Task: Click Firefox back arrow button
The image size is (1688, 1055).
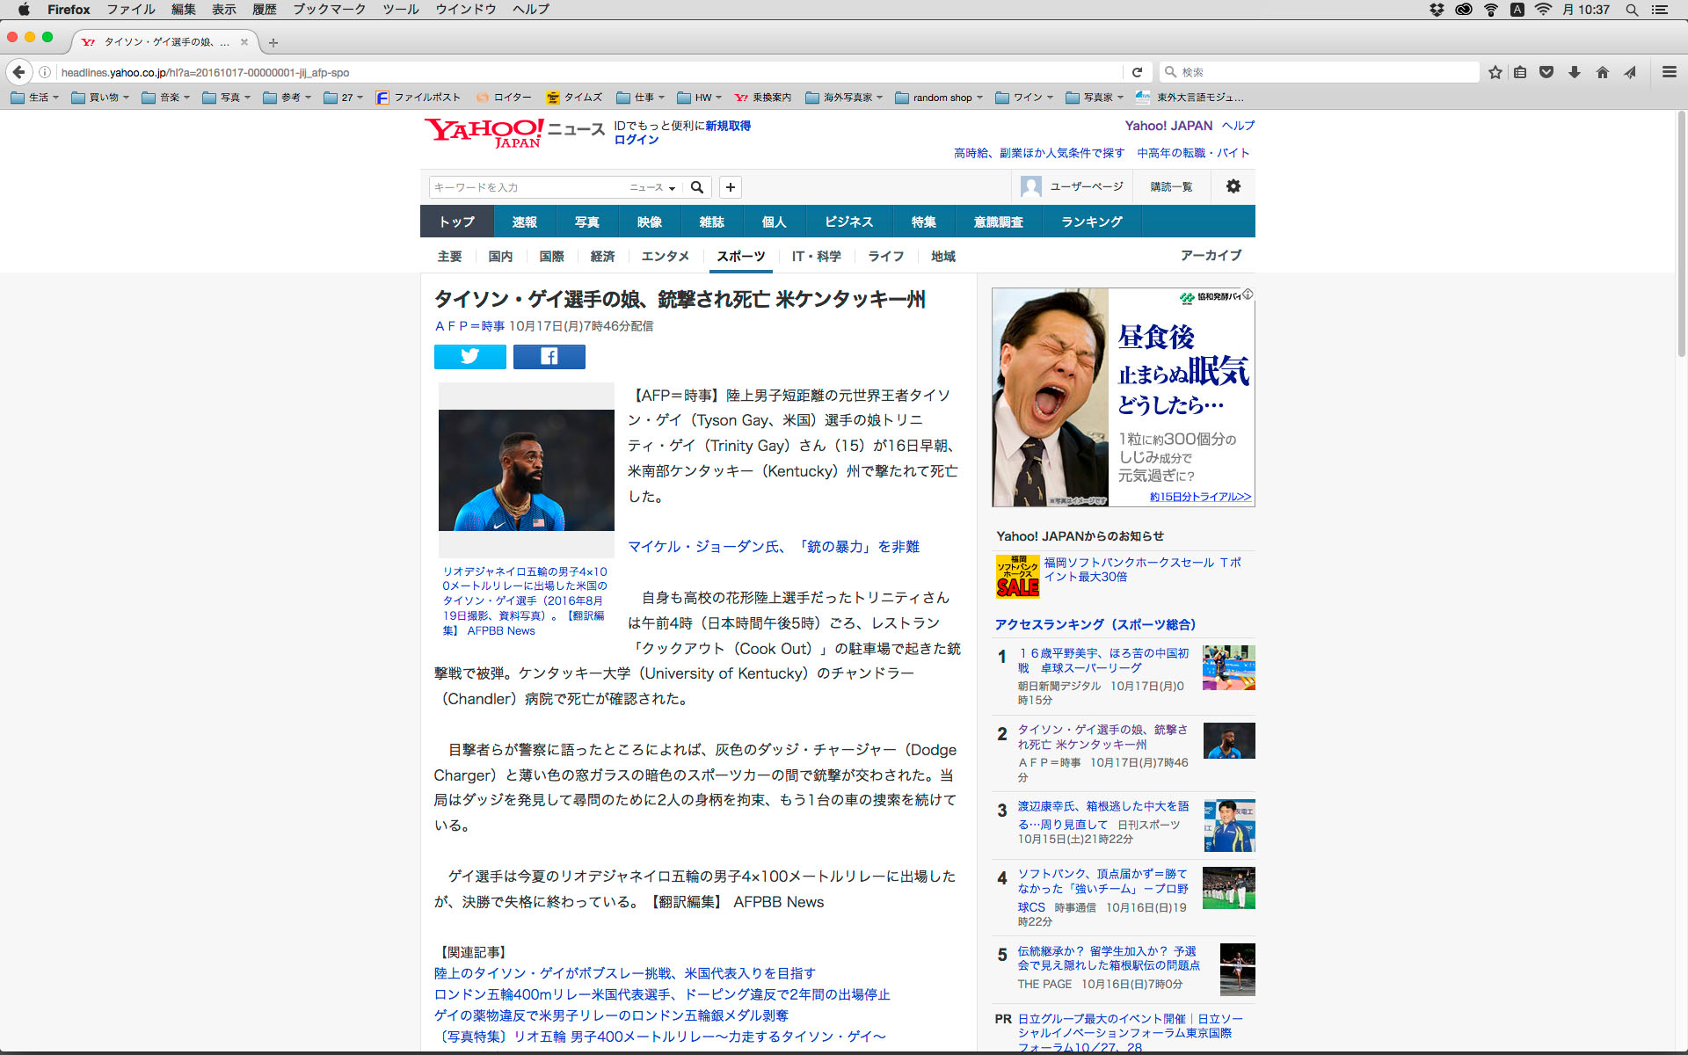Action: 19,72
